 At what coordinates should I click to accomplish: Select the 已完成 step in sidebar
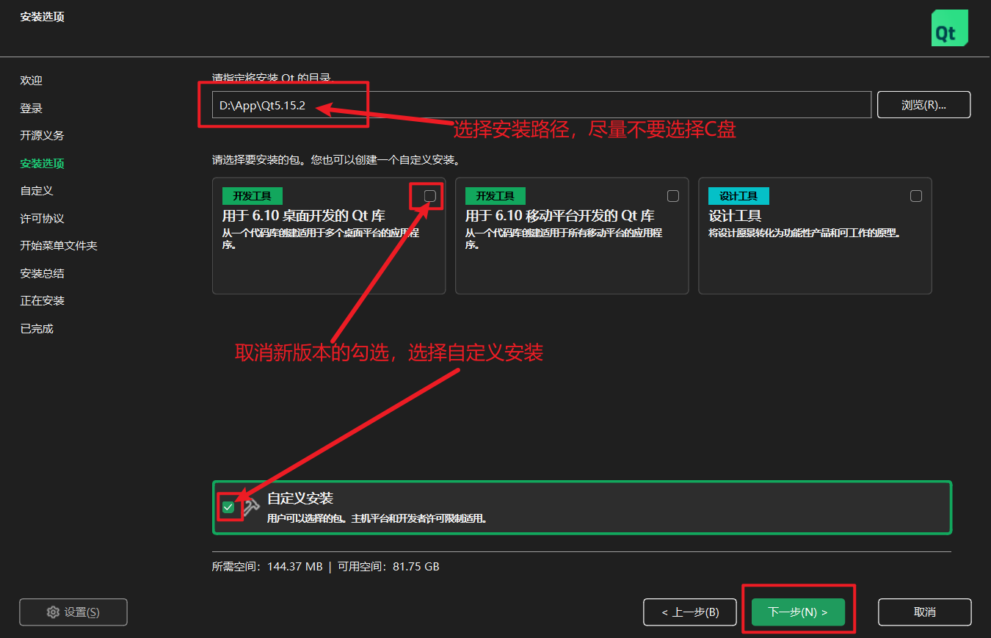[37, 329]
